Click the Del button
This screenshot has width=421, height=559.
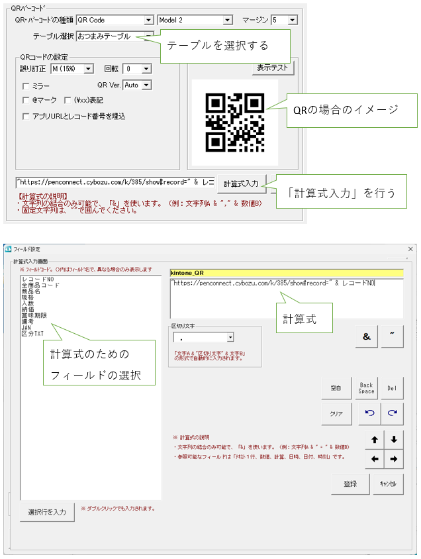click(392, 388)
